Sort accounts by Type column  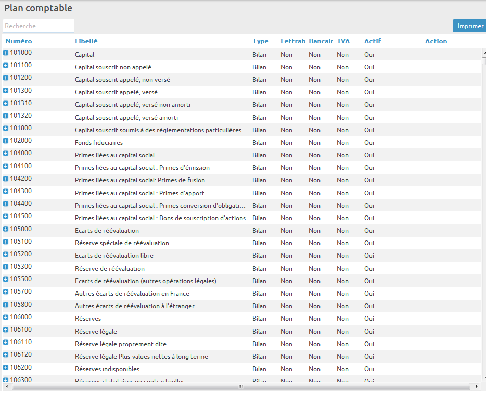(261, 41)
